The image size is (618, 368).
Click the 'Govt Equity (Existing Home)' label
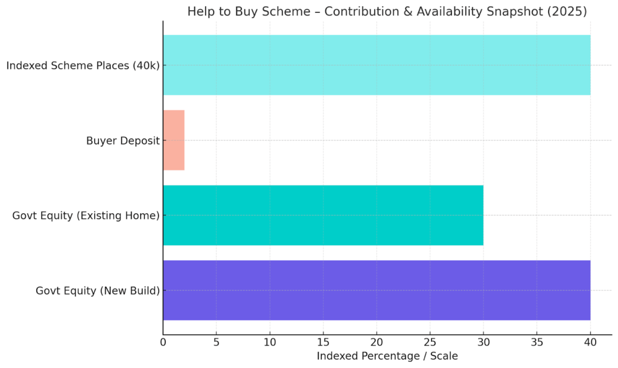click(86, 216)
